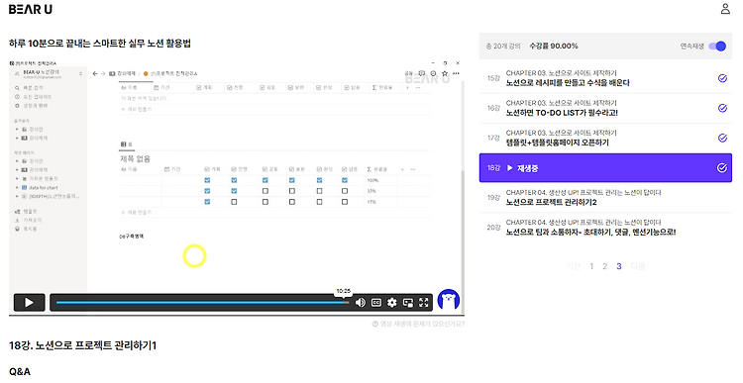Click the course title 하루 10분으로 끝내는 스마트한 실무 노션 활용법
The image size is (743, 383).
[100, 44]
